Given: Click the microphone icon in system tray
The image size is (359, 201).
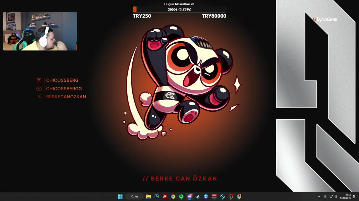Looking at the screenshot, I should [x=325, y=197].
